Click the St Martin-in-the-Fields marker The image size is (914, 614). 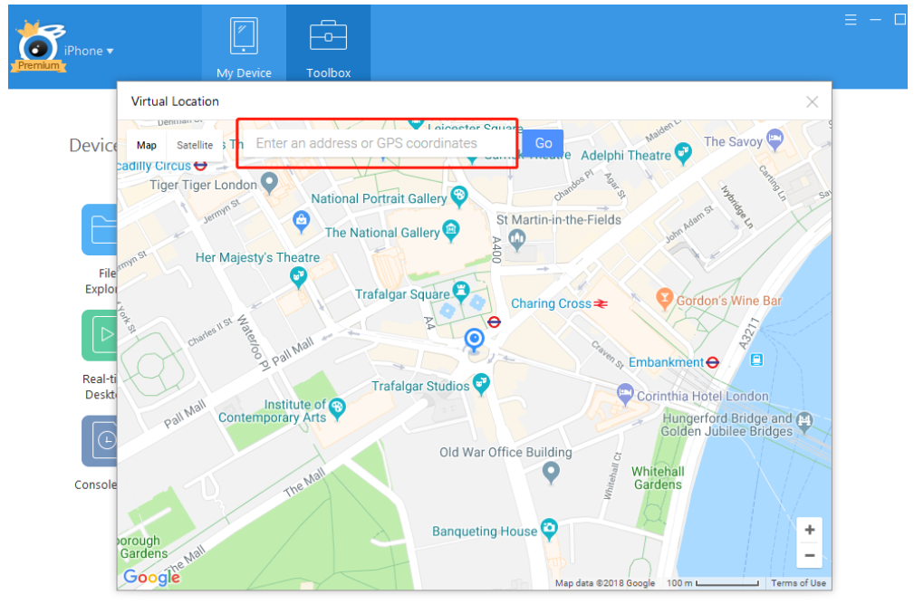point(517,239)
